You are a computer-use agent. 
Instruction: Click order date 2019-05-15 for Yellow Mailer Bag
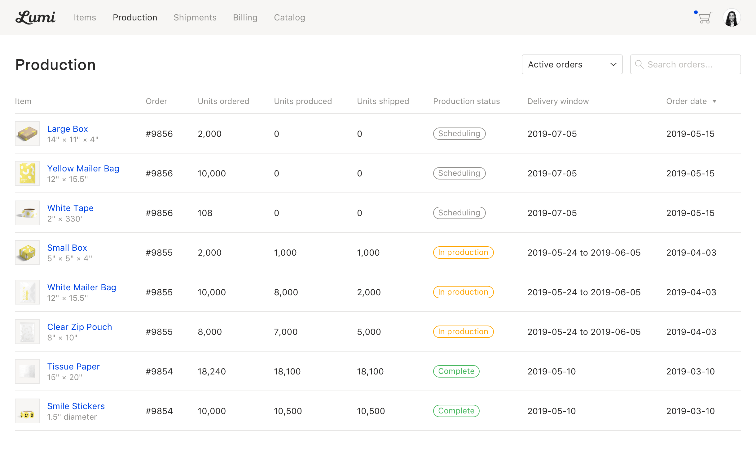coord(691,173)
